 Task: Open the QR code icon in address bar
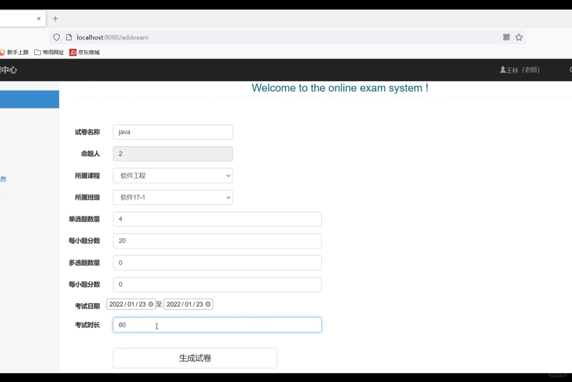pyautogui.click(x=506, y=37)
